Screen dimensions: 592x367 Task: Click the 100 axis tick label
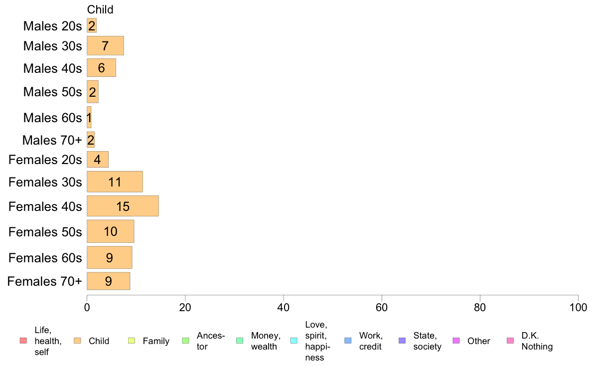(578, 307)
